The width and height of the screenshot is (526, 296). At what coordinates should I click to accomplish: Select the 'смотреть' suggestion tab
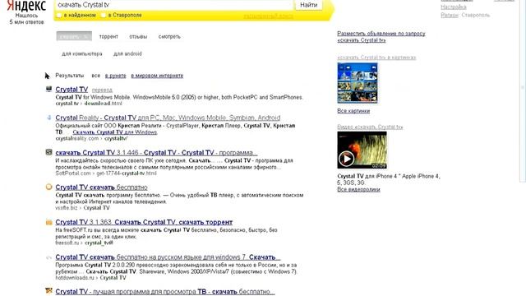point(169,36)
